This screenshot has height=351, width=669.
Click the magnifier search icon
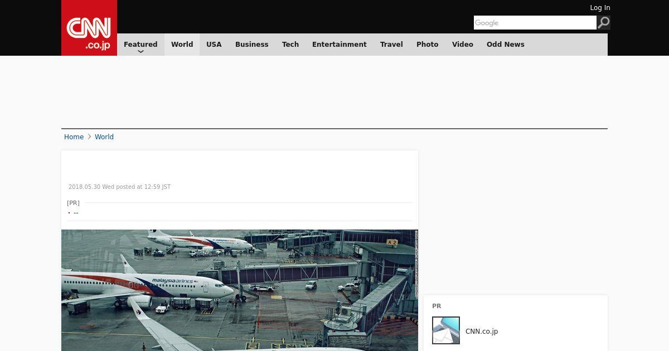point(603,22)
